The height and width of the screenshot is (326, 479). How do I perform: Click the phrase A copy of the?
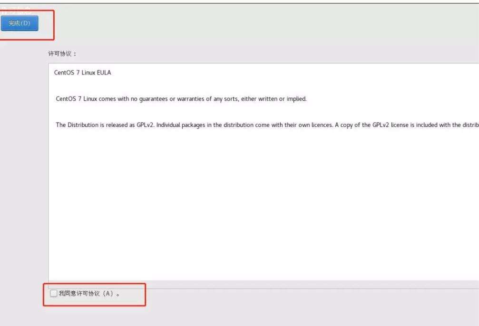(353, 125)
